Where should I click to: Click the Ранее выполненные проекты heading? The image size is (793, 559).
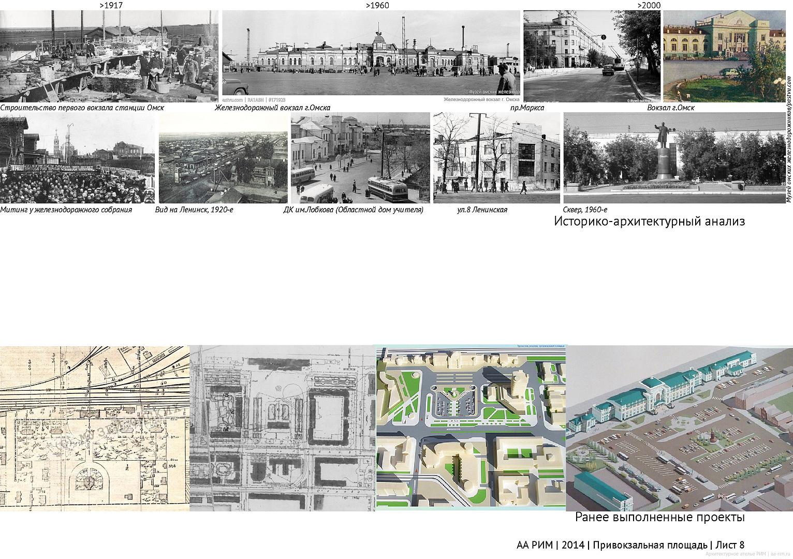(x=659, y=517)
